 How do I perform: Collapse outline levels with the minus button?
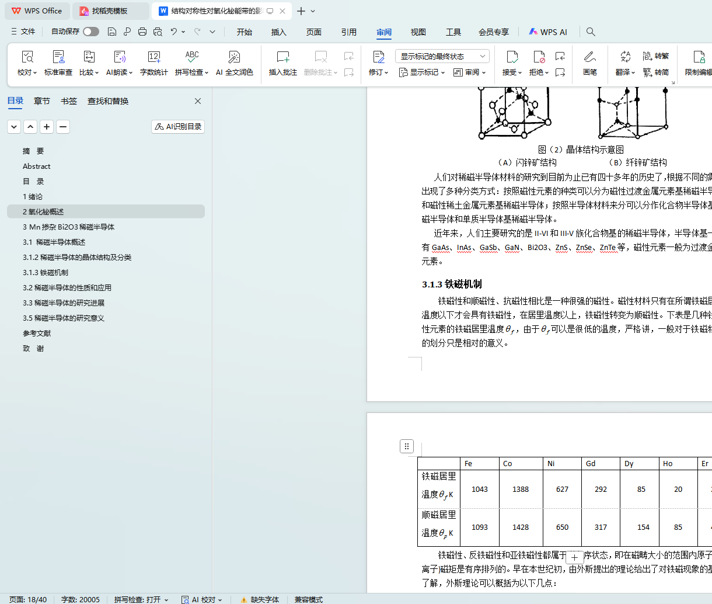click(63, 127)
